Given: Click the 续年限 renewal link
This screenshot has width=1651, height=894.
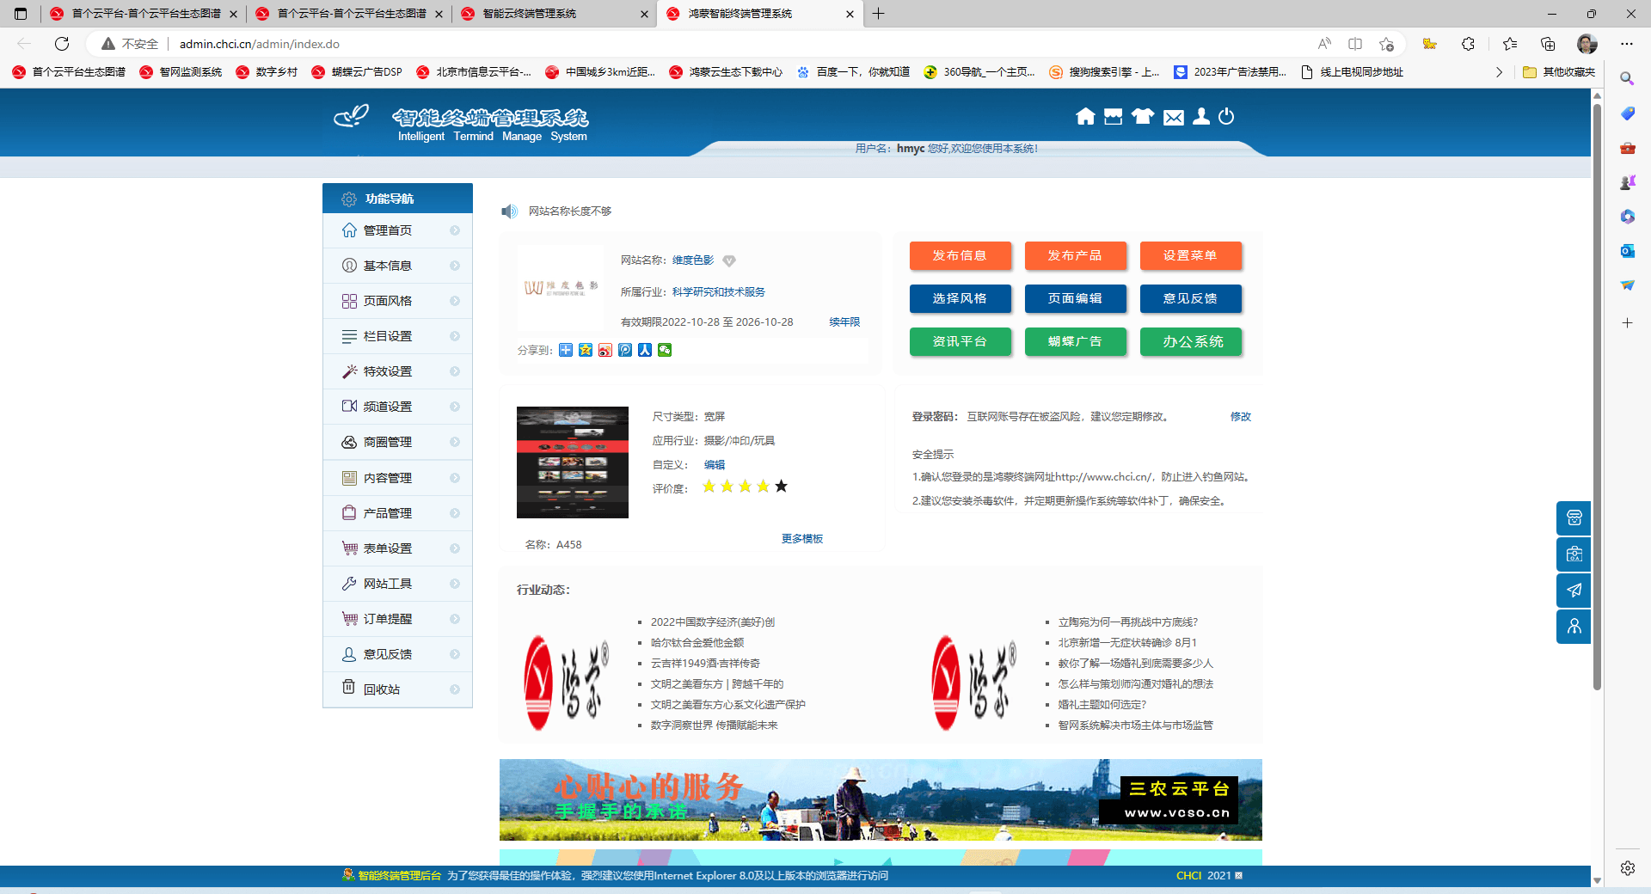Looking at the screenshot, I should coord(844,322).
